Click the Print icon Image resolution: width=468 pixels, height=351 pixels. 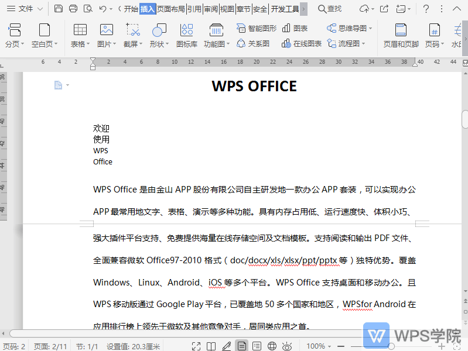tap(73, 9)
